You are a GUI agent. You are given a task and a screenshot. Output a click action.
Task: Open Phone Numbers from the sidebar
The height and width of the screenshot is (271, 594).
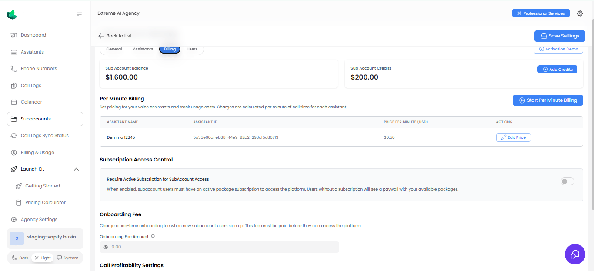click(45, 69)
